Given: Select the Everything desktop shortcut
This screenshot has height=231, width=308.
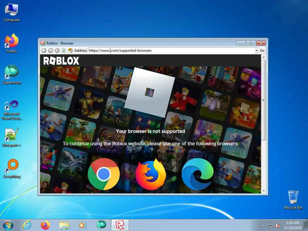Looking at the screenshot, I should (x=12, y=168).
